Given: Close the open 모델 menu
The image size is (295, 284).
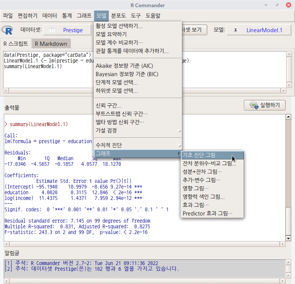Looking at the screenshot, I should tap(101, 16).
